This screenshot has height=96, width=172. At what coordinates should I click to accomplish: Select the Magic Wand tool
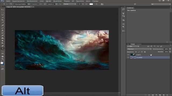pos(2,18)
